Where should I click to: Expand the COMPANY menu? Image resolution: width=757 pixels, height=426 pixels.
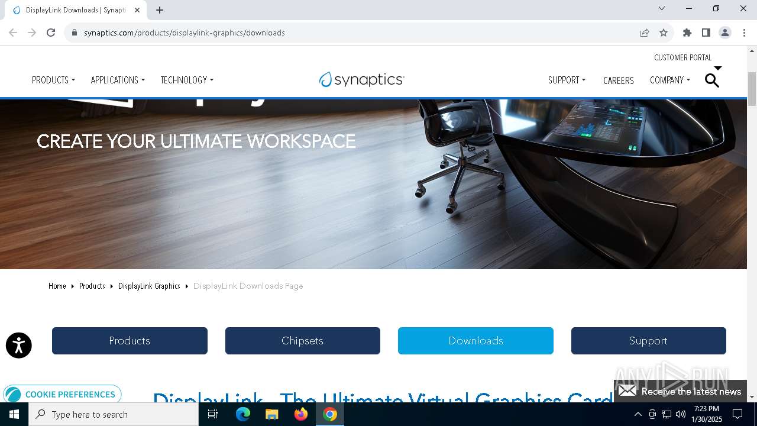[670, 80]
